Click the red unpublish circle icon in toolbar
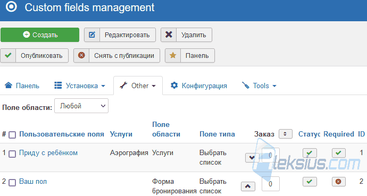 click(x=81, y=56)
